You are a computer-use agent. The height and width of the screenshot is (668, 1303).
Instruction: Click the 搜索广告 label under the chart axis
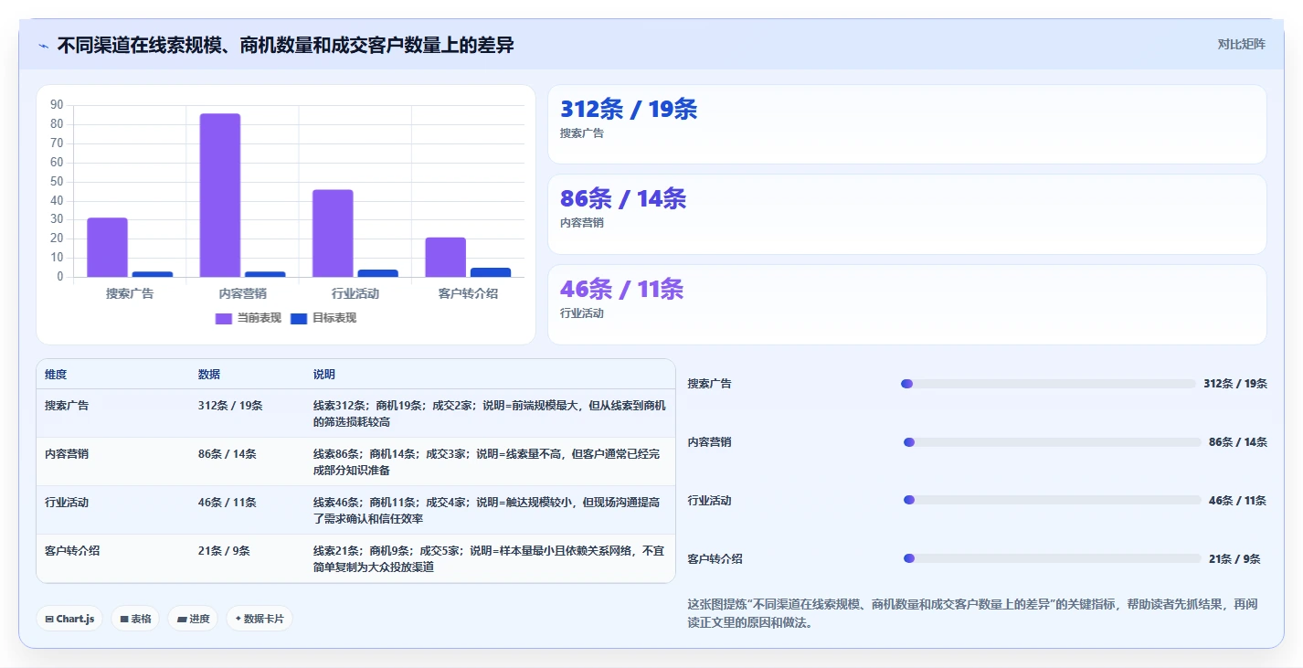point(130,293)
